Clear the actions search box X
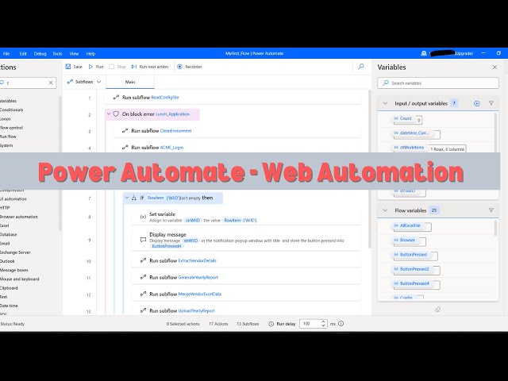Viewport: 508px width, 381px height. click(x=51, y=83)
